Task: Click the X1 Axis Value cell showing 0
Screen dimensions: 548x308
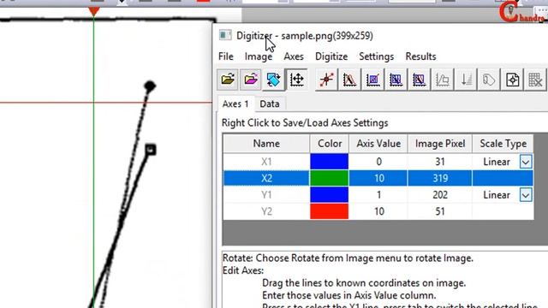Action: 378,162
